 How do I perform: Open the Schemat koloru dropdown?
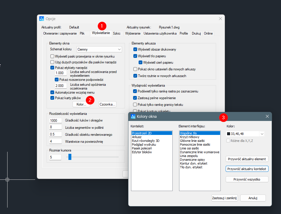tap(99, 49)
